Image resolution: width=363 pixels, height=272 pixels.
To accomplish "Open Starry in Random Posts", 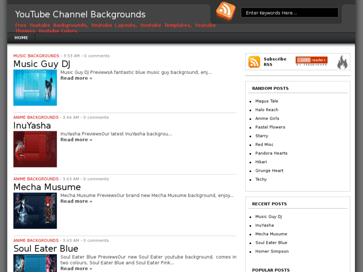I will click(x=262, y=136).
